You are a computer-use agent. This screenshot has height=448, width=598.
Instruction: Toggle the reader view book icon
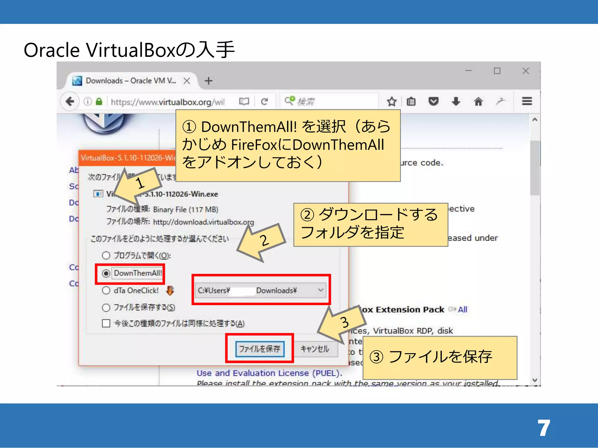[x=244, y=101]
